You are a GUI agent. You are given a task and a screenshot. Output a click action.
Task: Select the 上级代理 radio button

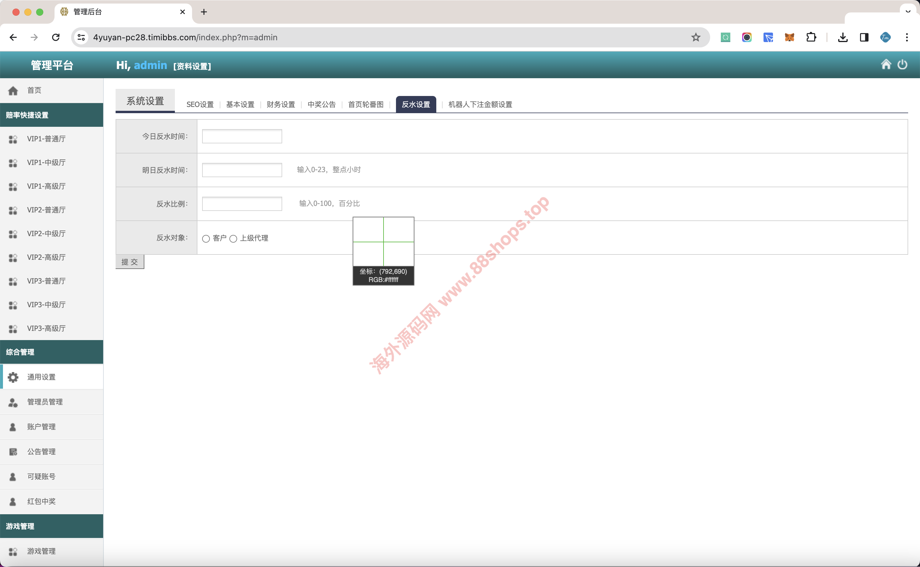[233, 239]
